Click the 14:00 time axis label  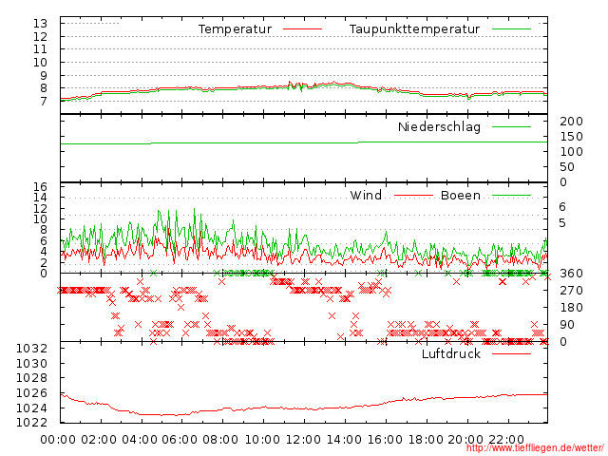[344, 440]
